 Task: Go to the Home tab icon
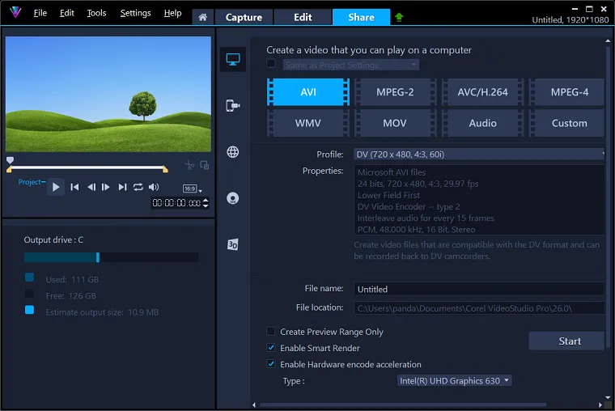click(203, 17)
